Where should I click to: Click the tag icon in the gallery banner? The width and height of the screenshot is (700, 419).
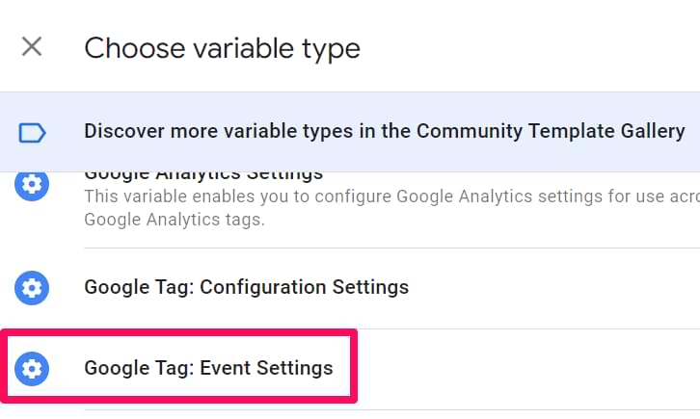tap(32, 133)
